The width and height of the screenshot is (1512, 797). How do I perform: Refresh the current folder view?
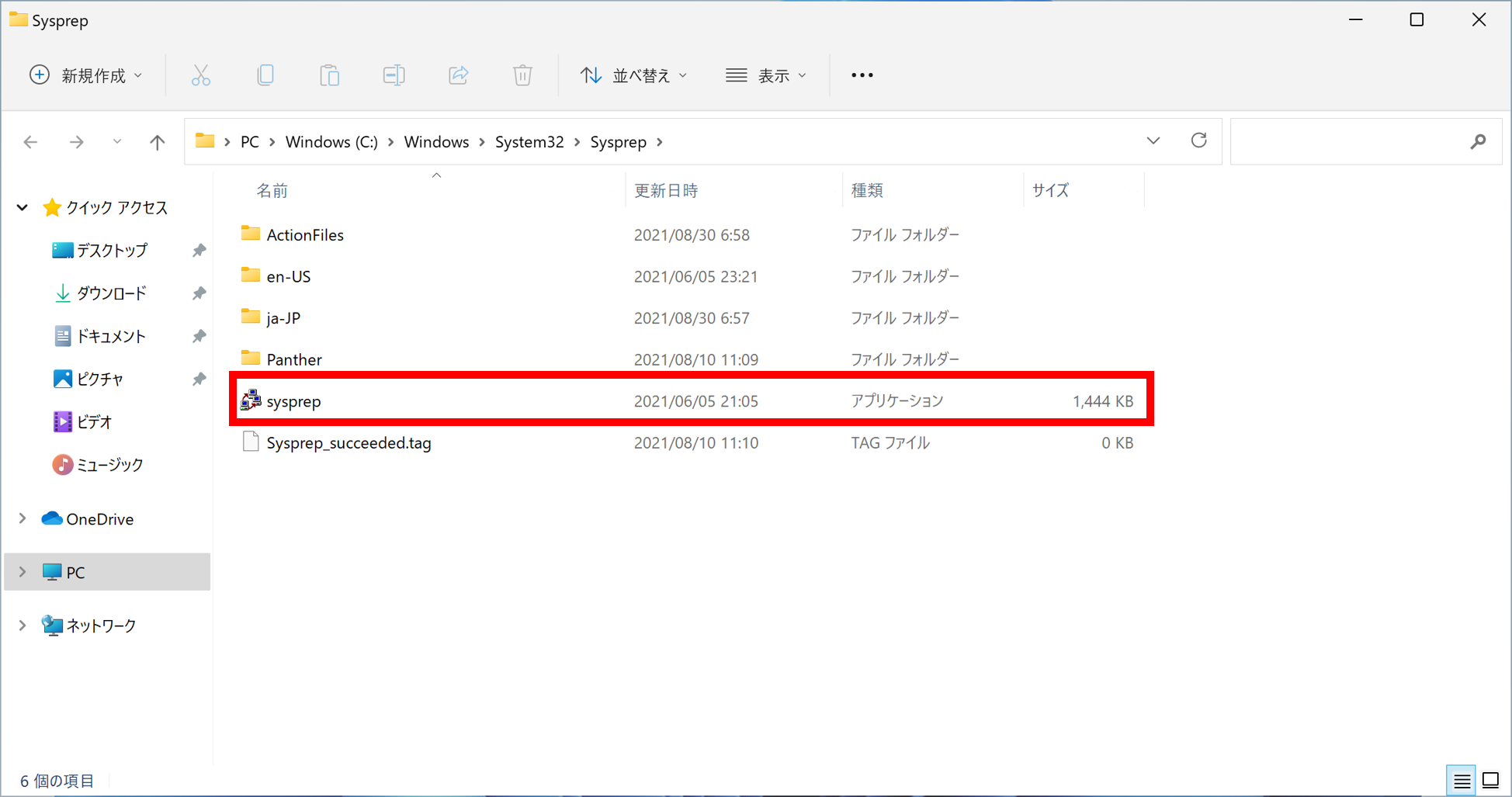(1198, 140)
